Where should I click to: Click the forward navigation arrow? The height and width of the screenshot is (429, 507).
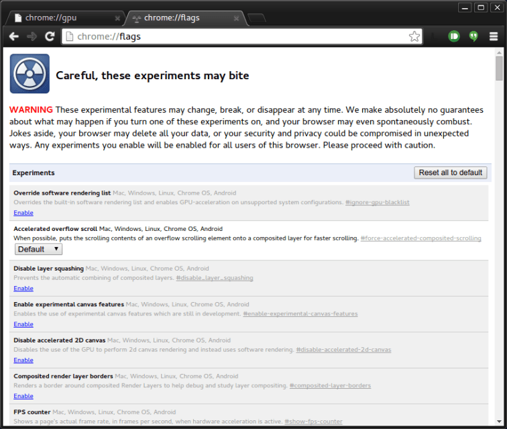[32, 36]
